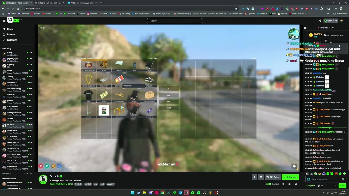This screenshot has height=196, width=349.
Task: Click the share stream icon
Action: click(283, 184)
